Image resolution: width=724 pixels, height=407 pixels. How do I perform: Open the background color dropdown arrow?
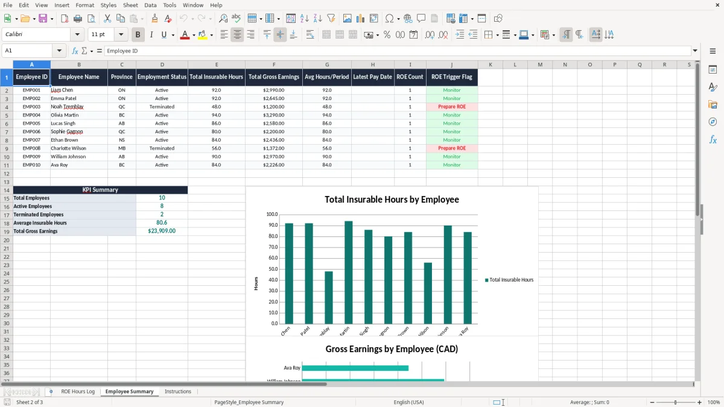coord(211,35)
